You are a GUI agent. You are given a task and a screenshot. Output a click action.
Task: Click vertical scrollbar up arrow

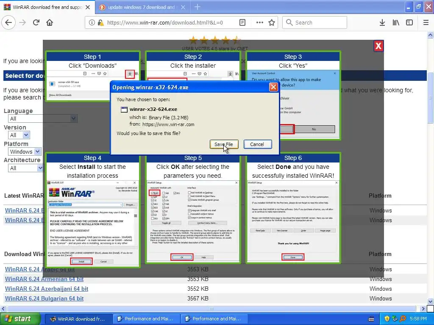tap(430, 35)
